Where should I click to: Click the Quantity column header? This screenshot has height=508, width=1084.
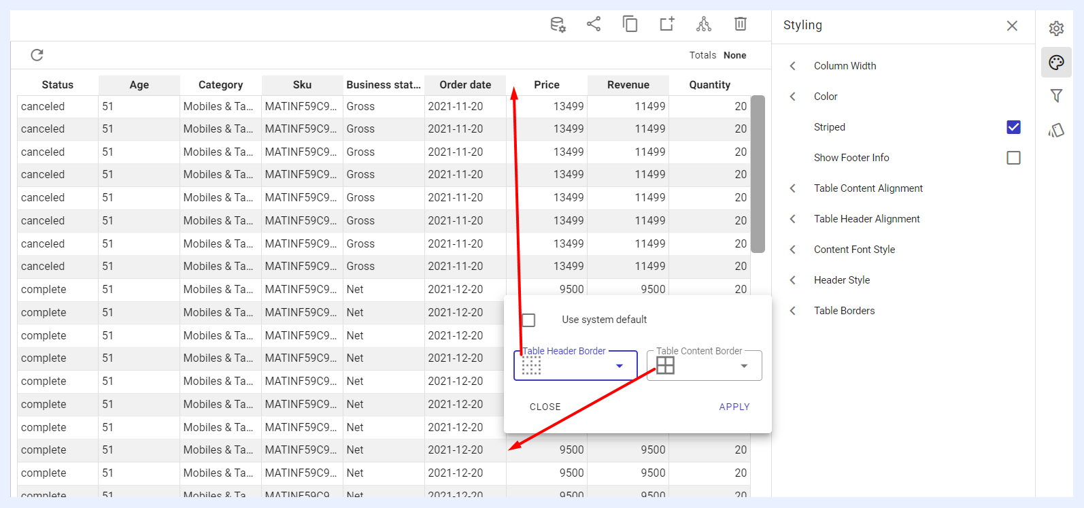point(710,85)
